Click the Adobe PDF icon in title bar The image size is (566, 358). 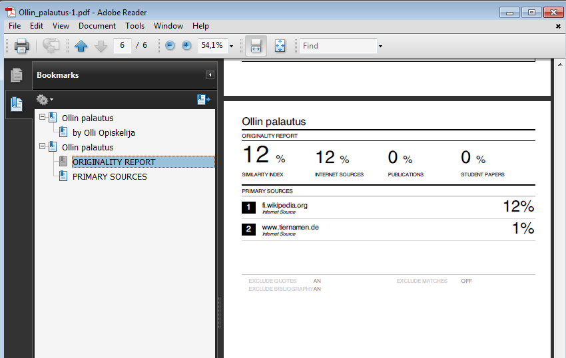tap(11, 12)
